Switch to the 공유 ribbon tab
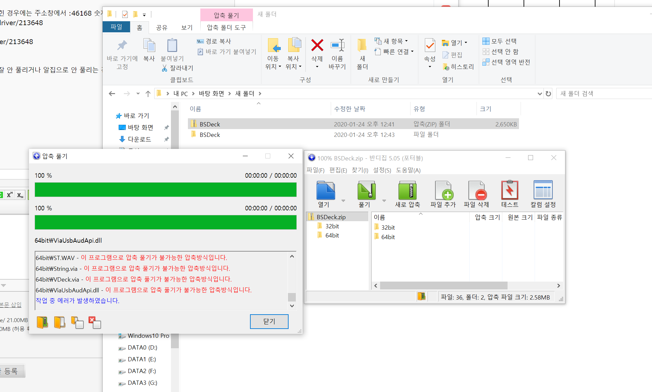 point(162,27)
